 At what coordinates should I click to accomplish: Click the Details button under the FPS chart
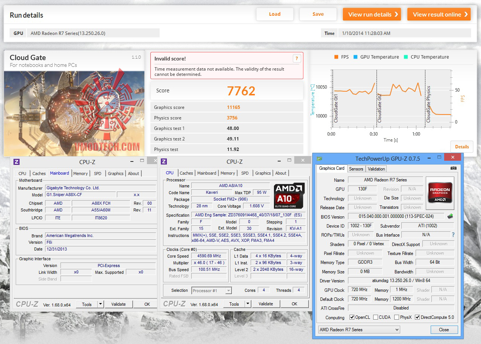pos(462,147)
